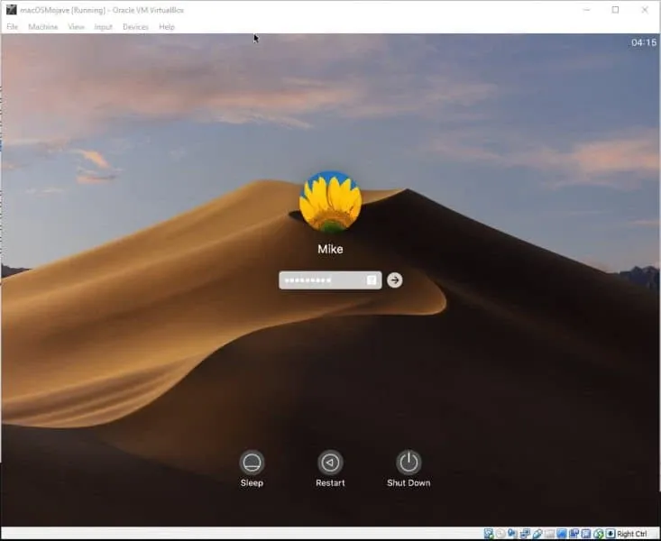Screen dimensions: 661x541
Task: Click the processor status bar icon
Action: 586,534
